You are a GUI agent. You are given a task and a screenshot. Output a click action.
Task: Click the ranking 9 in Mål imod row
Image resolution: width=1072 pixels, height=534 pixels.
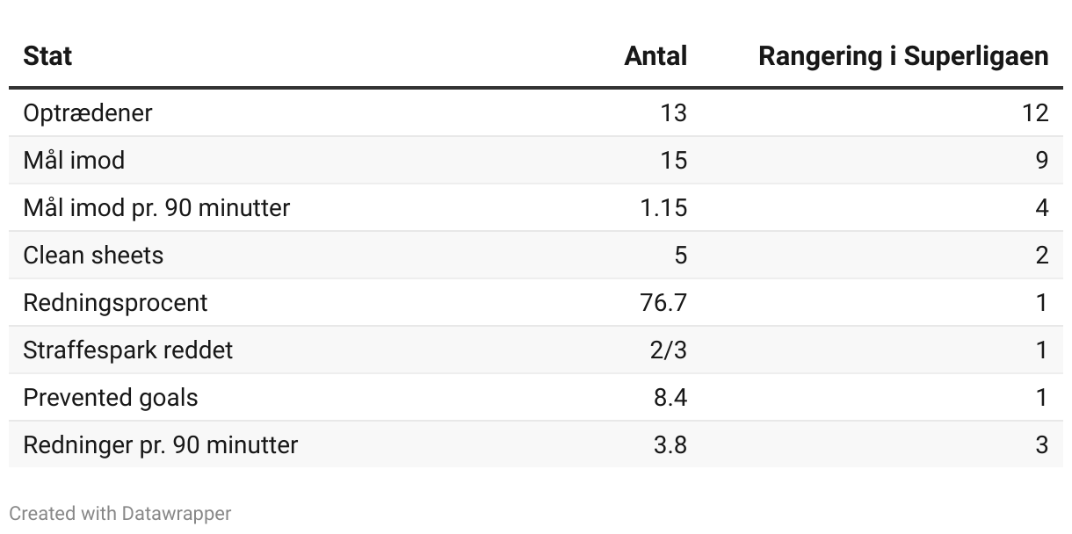[1042, 160]
